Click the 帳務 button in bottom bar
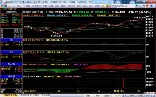 click(x=88, y=96)
